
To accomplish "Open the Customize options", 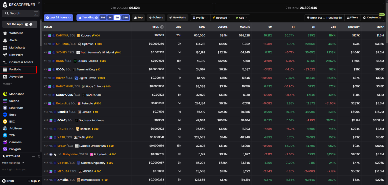I will pyautogui.click(x=372, y=18).
